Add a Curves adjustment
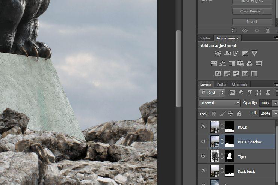278x185 pixels. point(236,54)
